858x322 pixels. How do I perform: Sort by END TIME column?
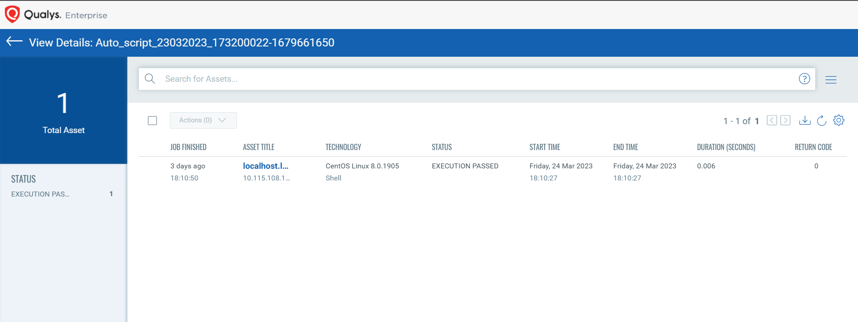(626, 147)
